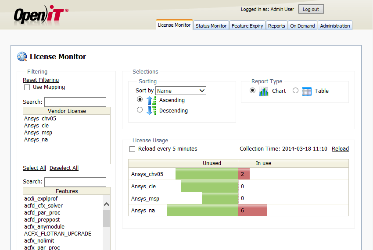The width and height of the screenshot is (373, 250).
Task: Select acfx_nolimit in Features list
Action: [63, 241]
